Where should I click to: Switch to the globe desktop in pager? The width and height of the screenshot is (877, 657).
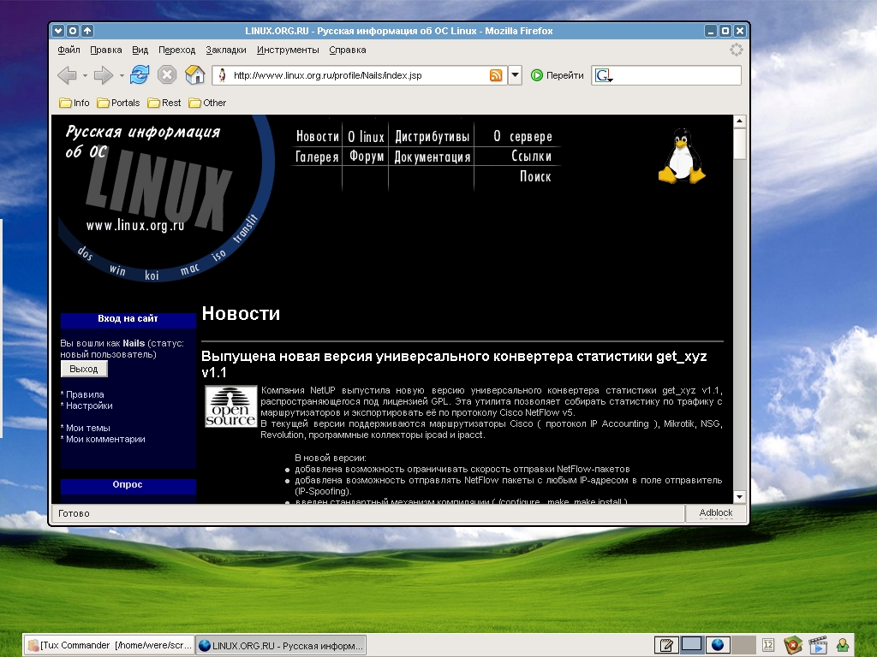pyautogui.click(x=719, y=645)
